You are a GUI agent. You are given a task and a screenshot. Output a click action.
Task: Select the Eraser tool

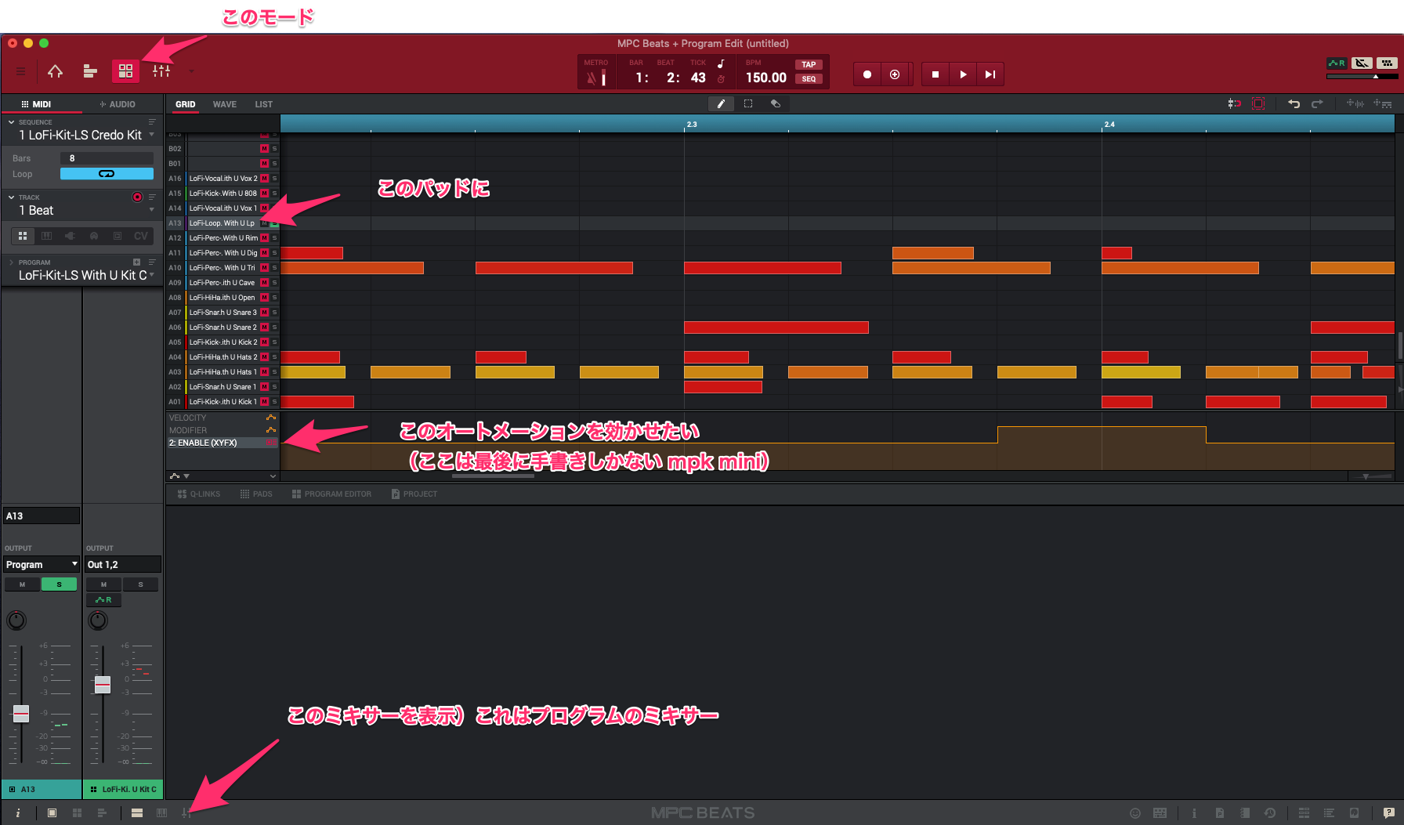click(x=776, y=103)
